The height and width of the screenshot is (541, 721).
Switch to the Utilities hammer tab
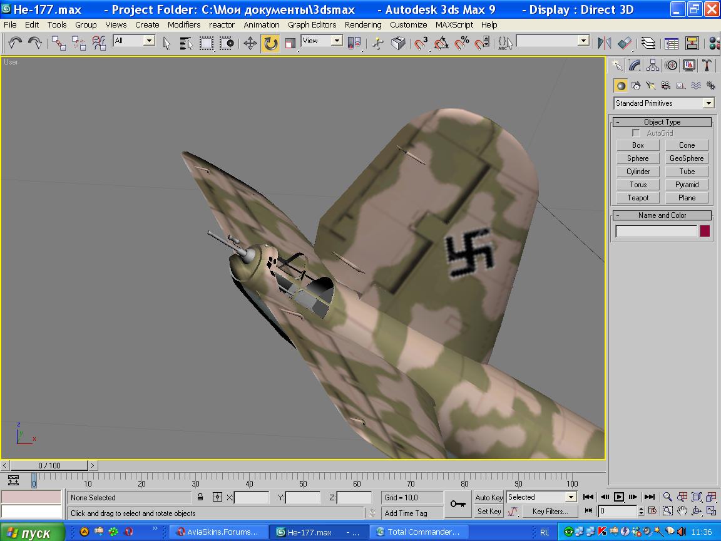click(707, 65)
